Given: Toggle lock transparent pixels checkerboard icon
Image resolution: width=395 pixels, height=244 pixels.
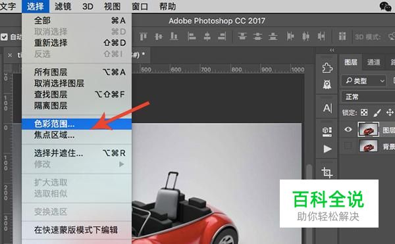Looking at the screenshot, I should click(364, 112).
